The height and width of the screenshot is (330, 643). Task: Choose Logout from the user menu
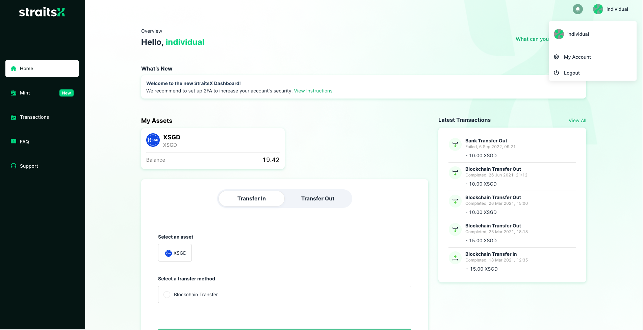(x=593, y=73)
